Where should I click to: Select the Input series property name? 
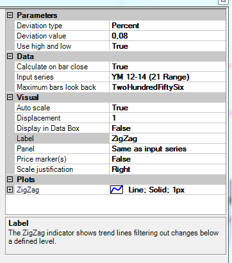point(35,77)
